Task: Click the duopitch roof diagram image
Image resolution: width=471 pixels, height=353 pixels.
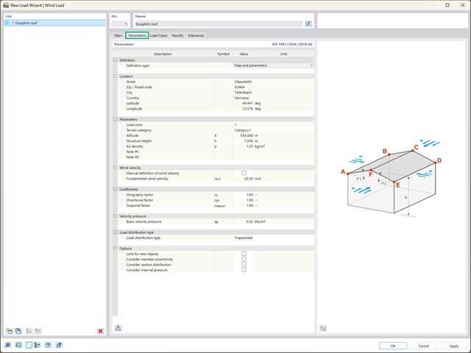Action: coord(392,178)
